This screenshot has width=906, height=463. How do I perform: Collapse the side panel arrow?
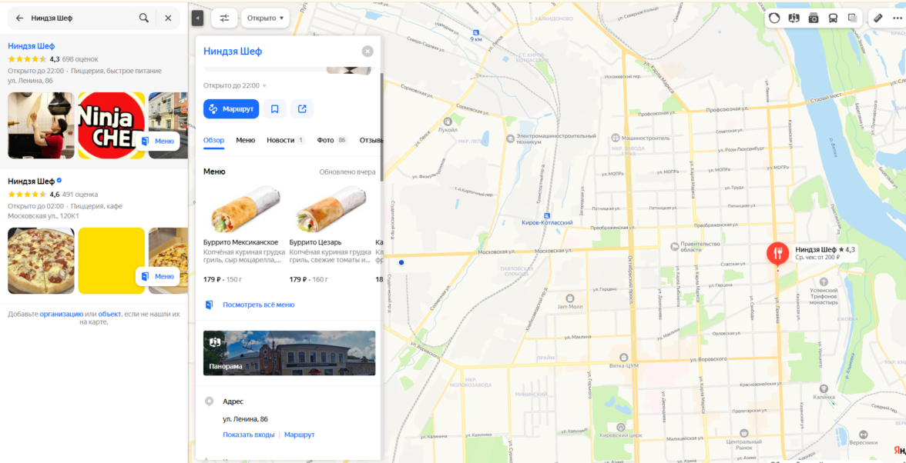pyautogui.click(x=197, y=18)
